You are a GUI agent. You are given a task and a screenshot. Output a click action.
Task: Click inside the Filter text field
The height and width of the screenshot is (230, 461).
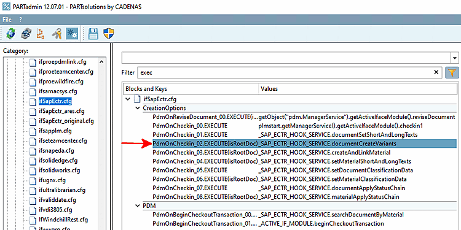(x=285, y=72)
